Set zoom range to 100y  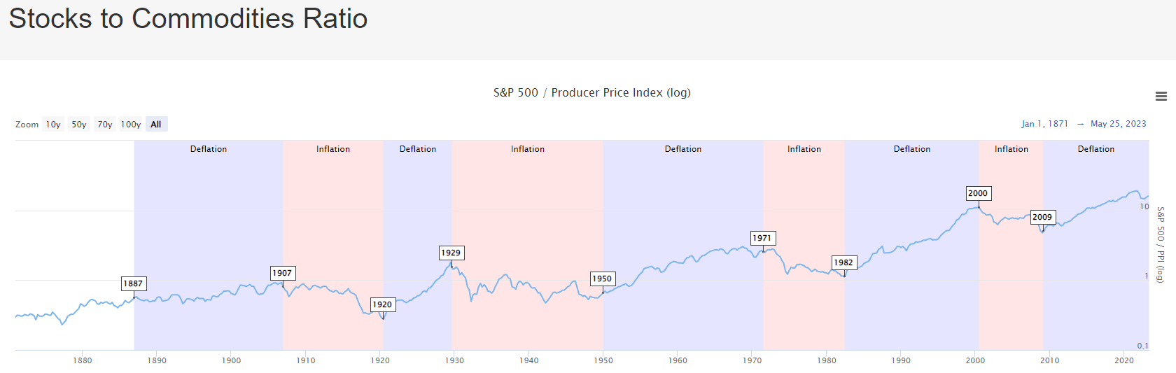pyautogui.click(x=131, y=125)
